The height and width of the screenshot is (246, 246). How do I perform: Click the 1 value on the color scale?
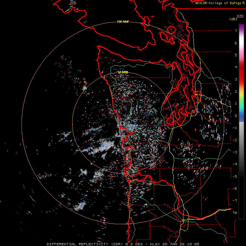tap(236, 104)
